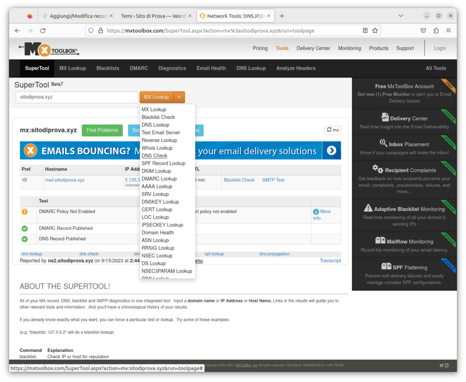
Task: Open the DMARC navigation tab
Action: 138,68
